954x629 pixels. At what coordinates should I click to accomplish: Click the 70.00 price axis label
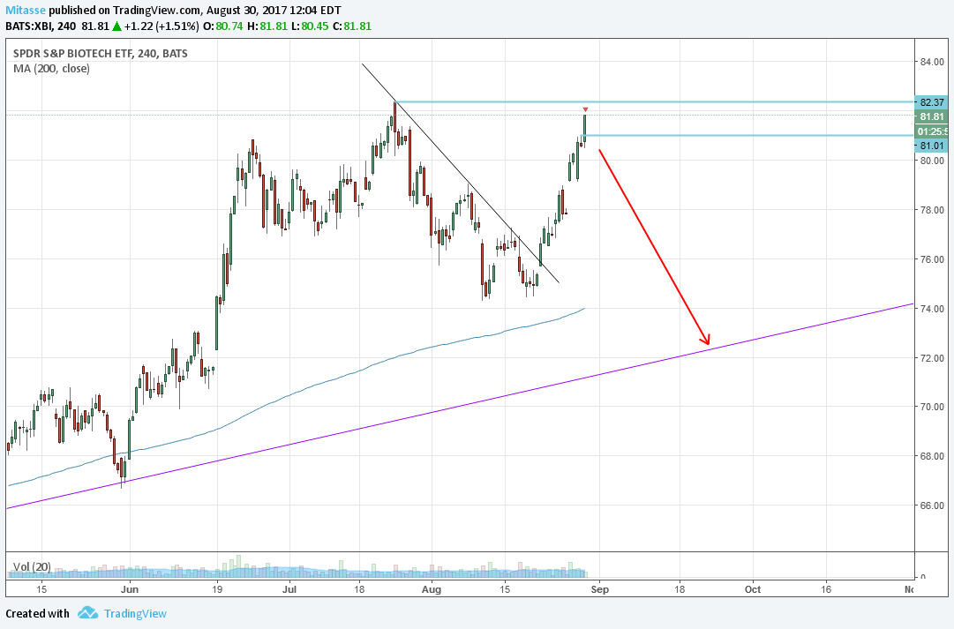(x=932, y=407)
